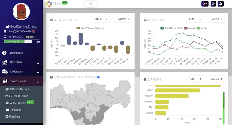Click the Refineries factory icon

7,110
